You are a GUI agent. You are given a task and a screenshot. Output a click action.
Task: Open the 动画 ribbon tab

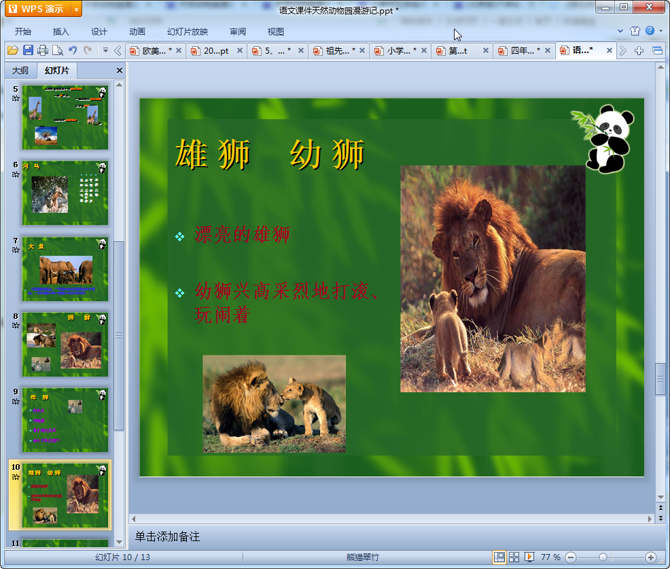pos(137,32)
